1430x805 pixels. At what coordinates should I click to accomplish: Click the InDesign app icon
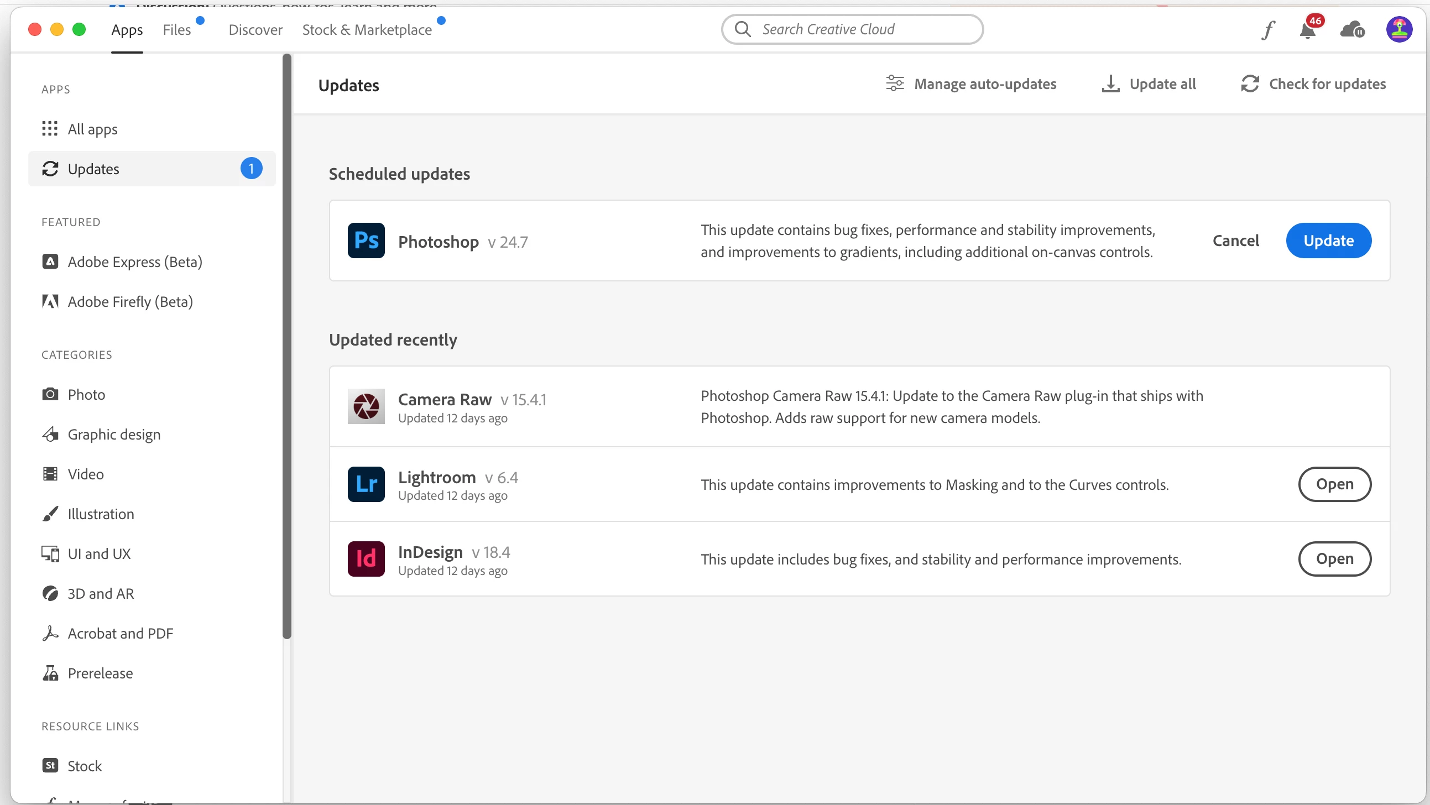[366, 558]
